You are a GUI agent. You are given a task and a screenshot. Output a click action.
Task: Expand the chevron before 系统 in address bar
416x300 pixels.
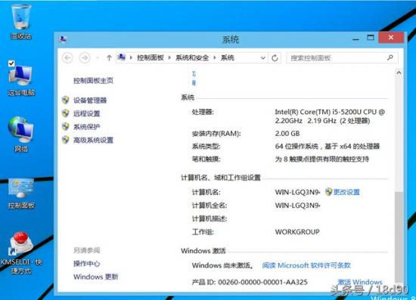[215, 57]
